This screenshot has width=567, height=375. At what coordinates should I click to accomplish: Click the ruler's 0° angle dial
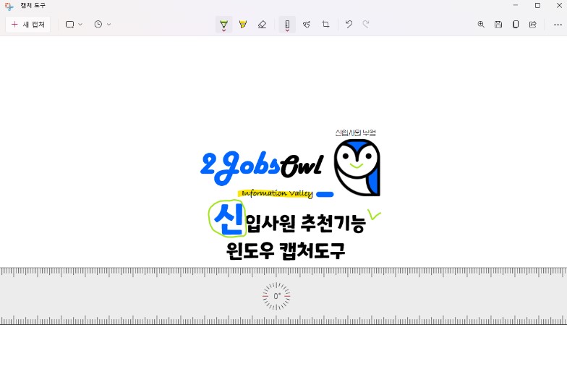276,296
